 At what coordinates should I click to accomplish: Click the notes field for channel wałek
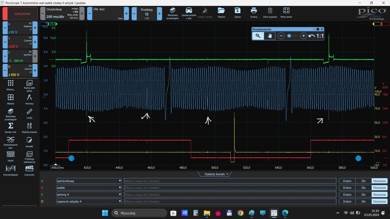tap(230, 188)
